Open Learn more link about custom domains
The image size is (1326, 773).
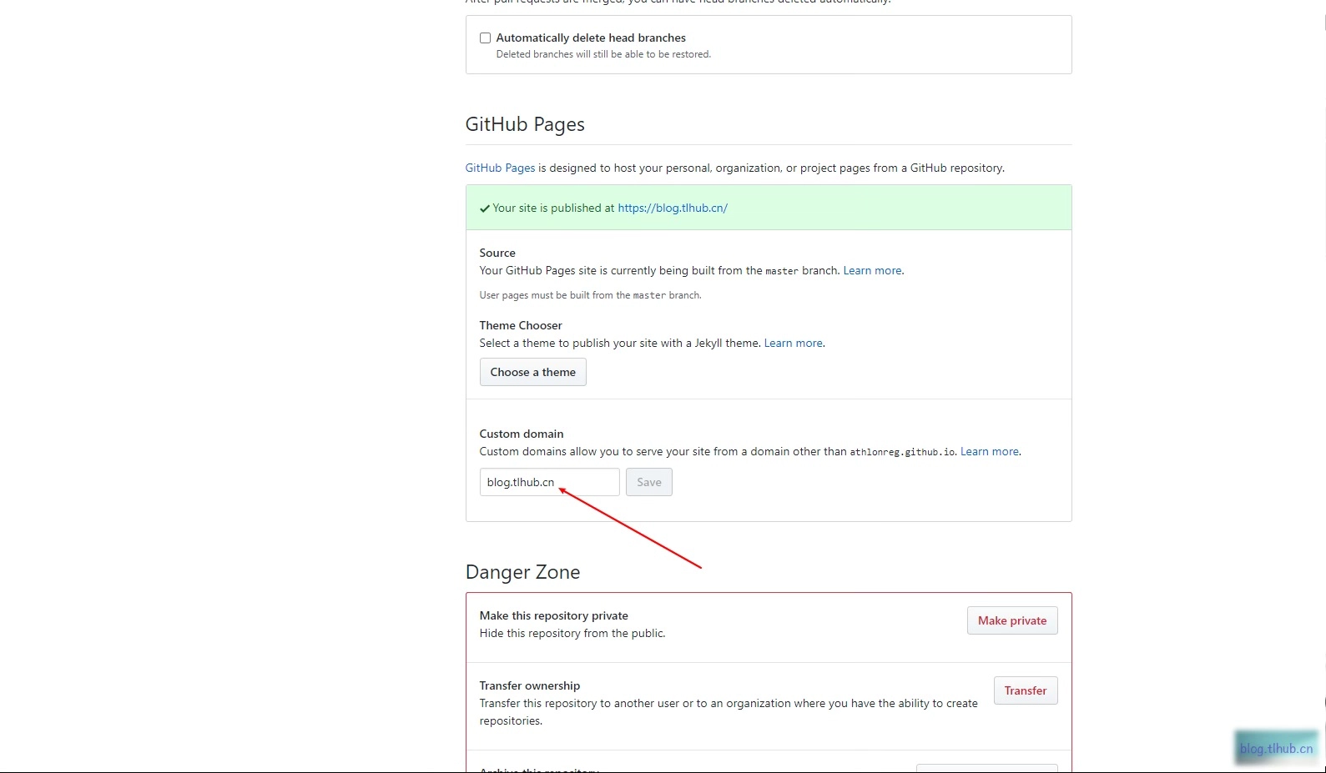989,451
